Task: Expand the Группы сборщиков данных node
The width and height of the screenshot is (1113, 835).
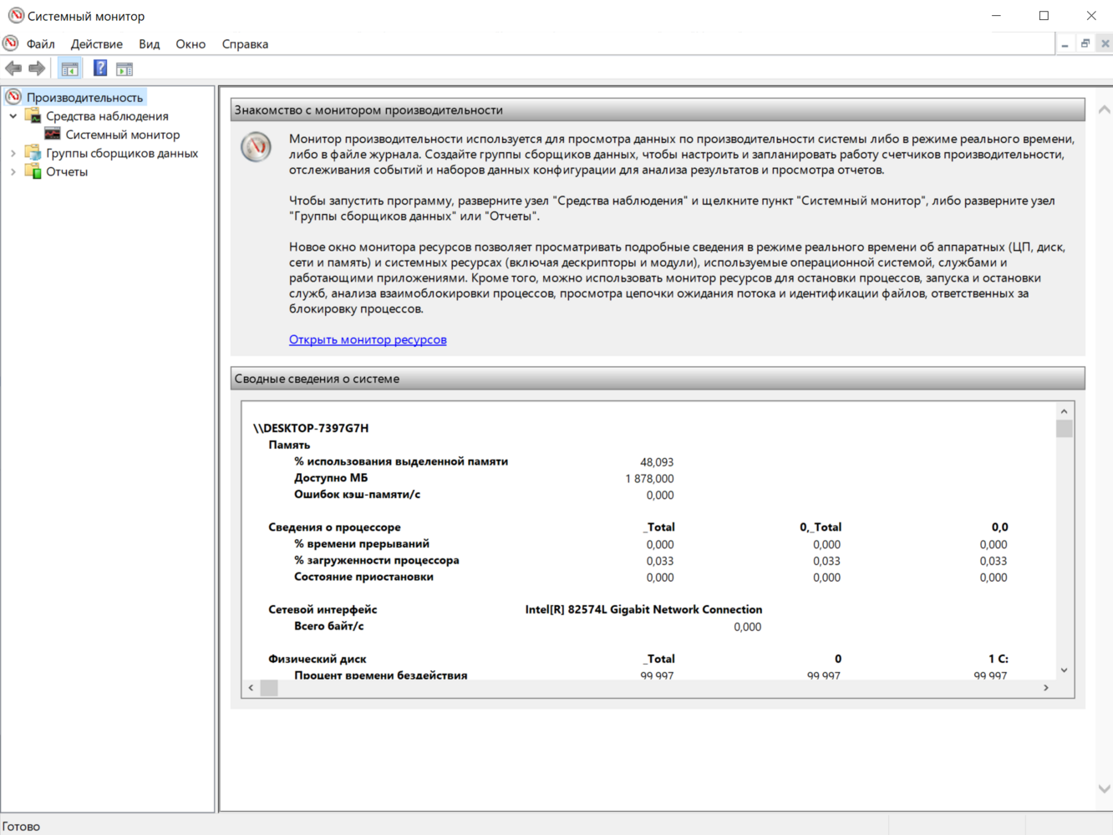Action: click(x=13, y=153)
